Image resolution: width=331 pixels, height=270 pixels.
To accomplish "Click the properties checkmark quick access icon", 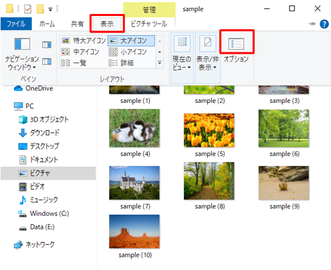I will coord(28,9).
